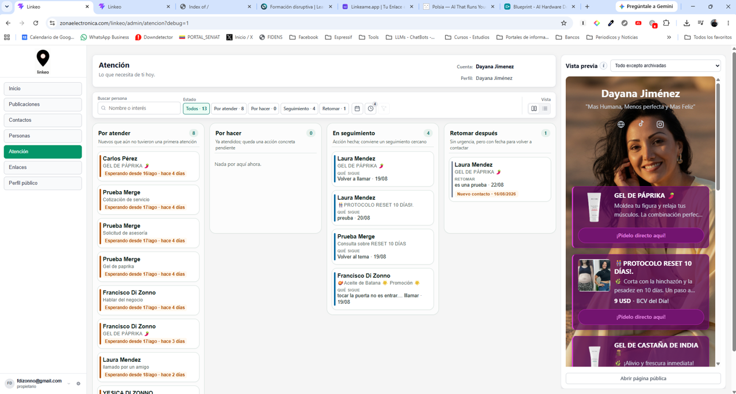Open the Carlos Pérez card
This screenshot has width=736, height=394.
point(149,166)
